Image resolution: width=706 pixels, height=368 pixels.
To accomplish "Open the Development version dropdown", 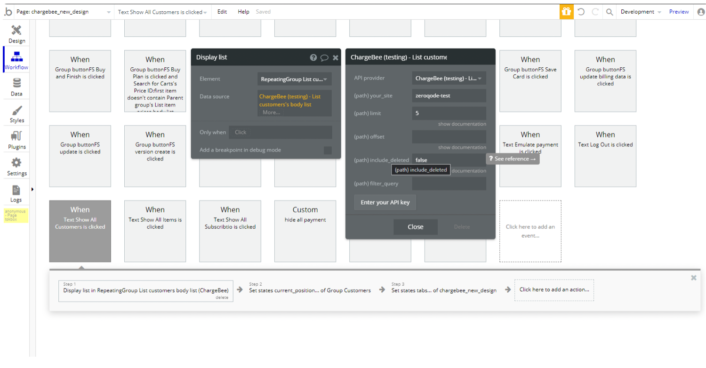I will click(641, 12).
